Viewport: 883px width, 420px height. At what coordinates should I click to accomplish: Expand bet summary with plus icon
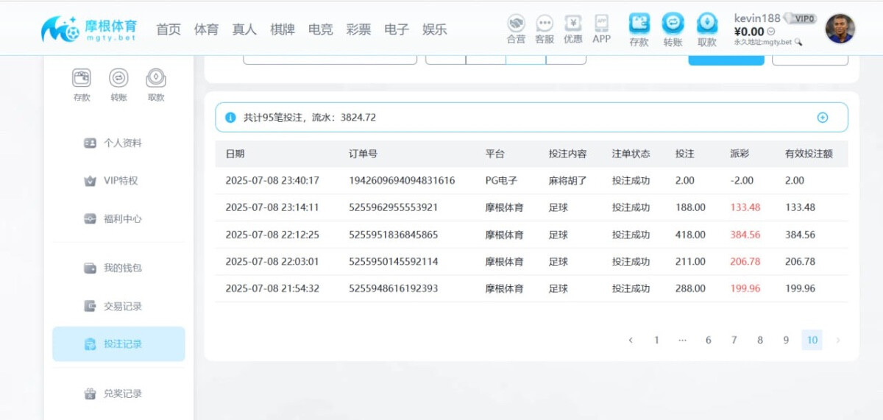[x=823, y=118]
